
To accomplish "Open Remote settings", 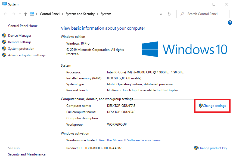I will (20, 42).
